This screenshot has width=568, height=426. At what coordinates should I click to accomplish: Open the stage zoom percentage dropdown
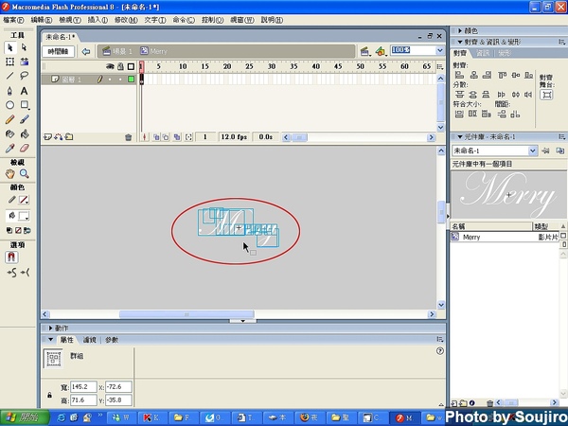pos(439,50)
